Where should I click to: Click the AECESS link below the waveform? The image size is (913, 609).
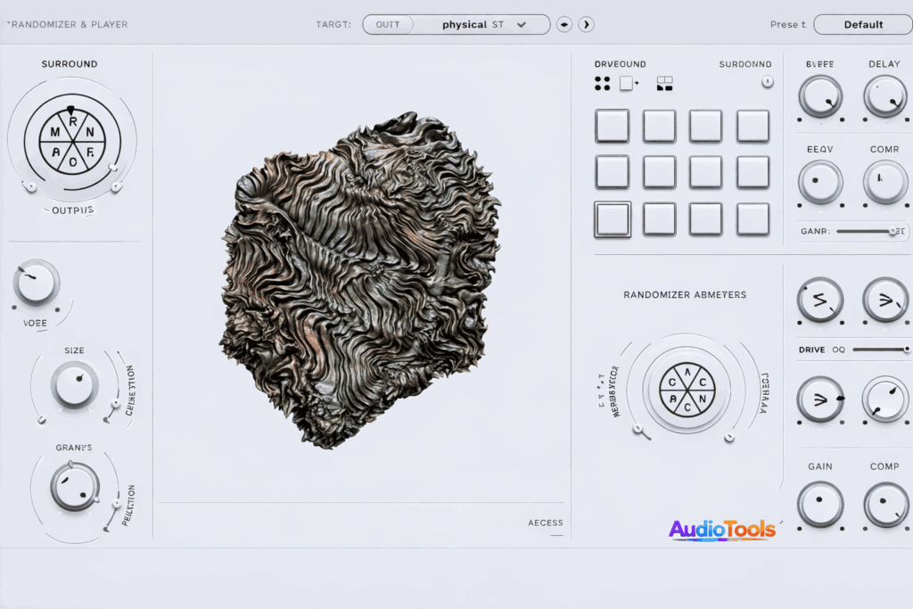click(545, 523)
